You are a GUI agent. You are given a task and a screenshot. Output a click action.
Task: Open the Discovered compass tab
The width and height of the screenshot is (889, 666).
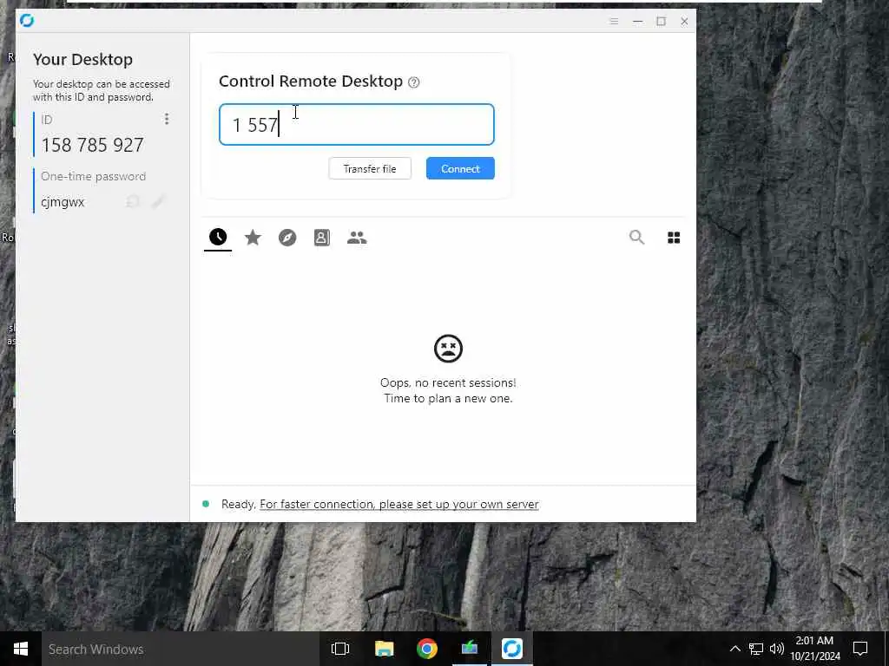point(287,238)
